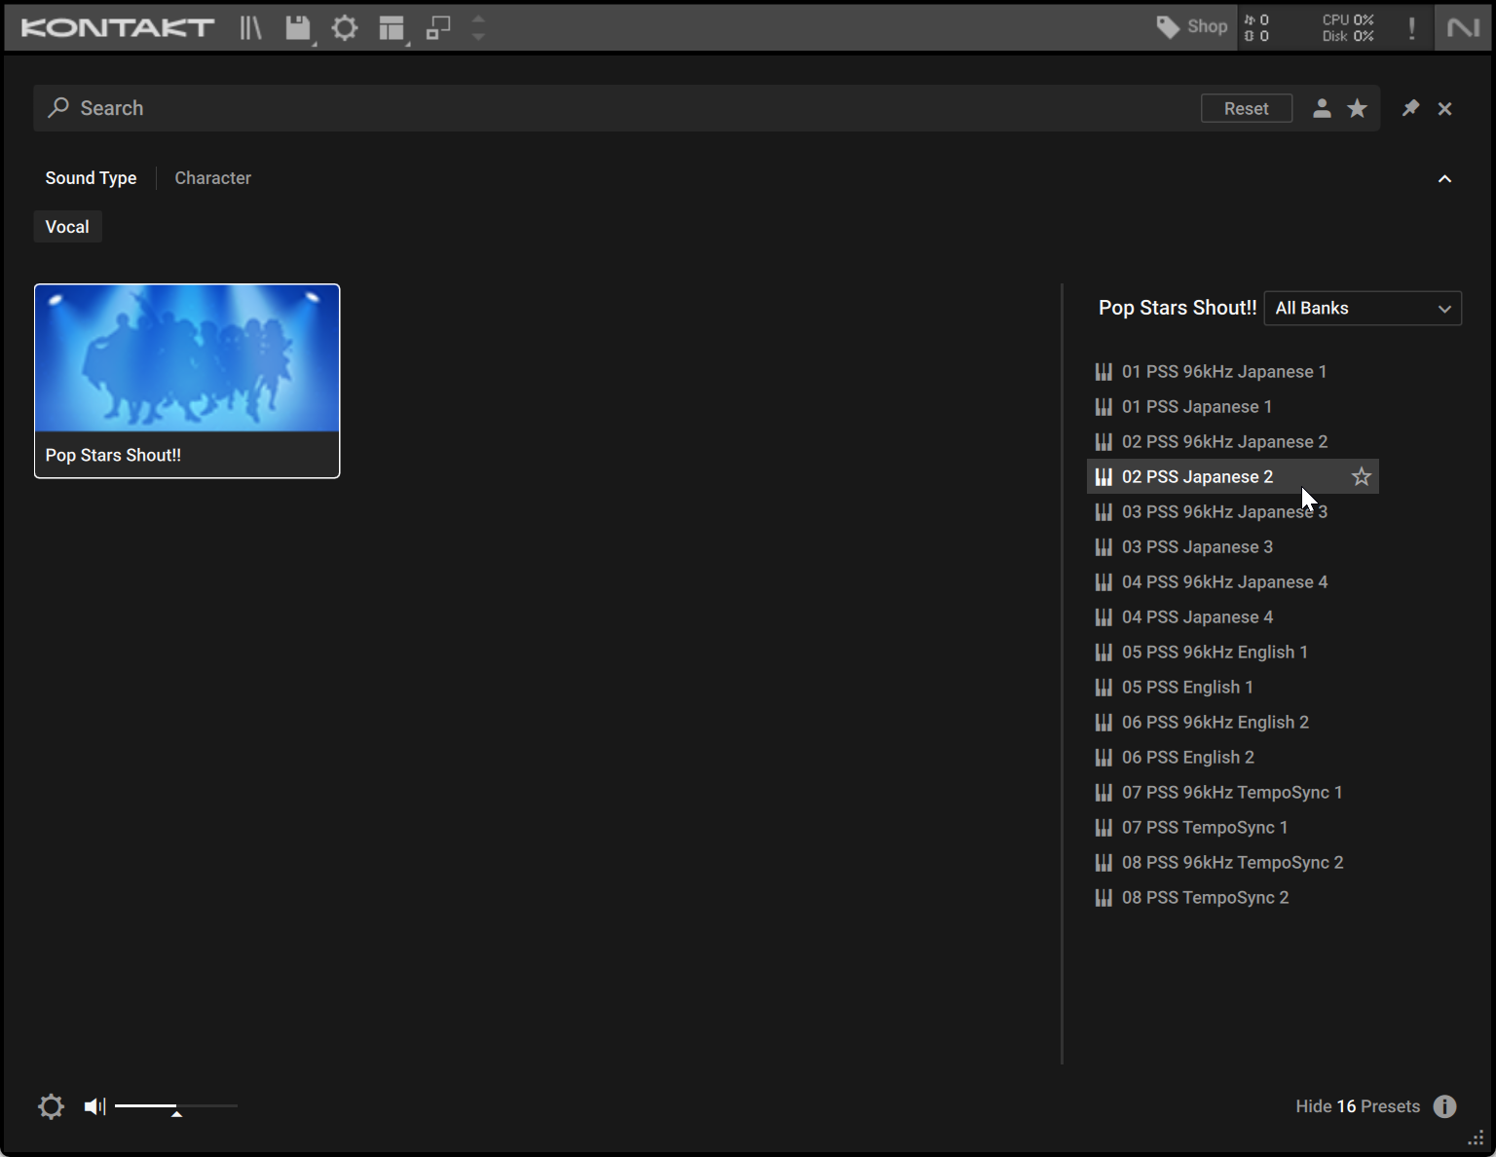Click the up/down arrows in top toolbar
The height and width of the screenshot is (1157, 1496).
click(478, 27)
